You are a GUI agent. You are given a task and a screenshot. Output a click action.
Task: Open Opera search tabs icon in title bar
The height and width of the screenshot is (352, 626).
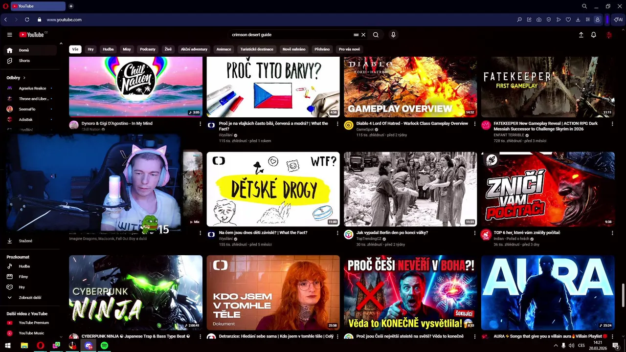tap(584, 6)
